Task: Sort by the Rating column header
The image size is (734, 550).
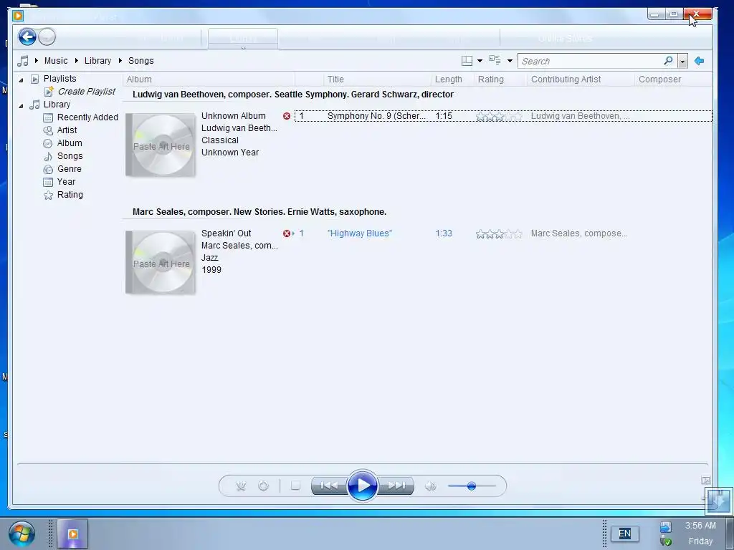Action: 500,79
